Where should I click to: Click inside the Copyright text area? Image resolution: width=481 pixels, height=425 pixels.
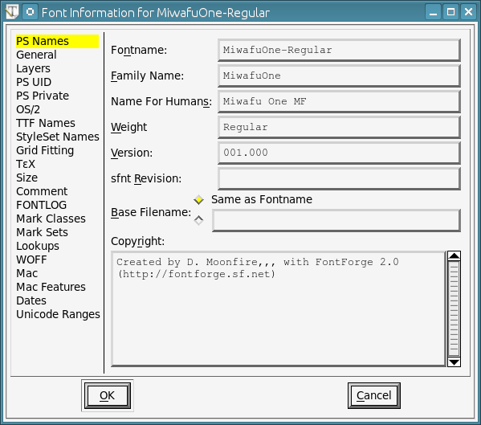279,309
